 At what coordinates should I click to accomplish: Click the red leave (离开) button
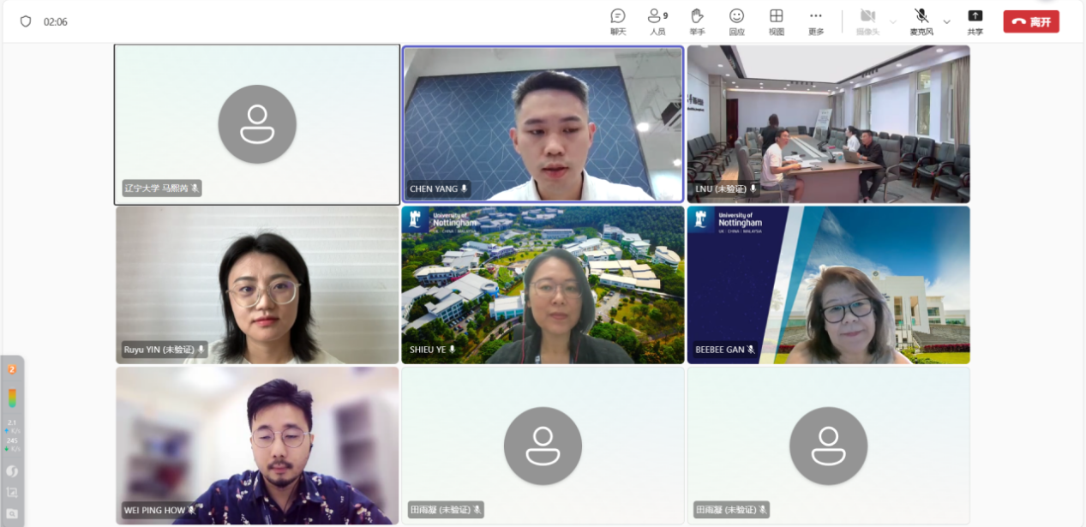coord(1031,21)
